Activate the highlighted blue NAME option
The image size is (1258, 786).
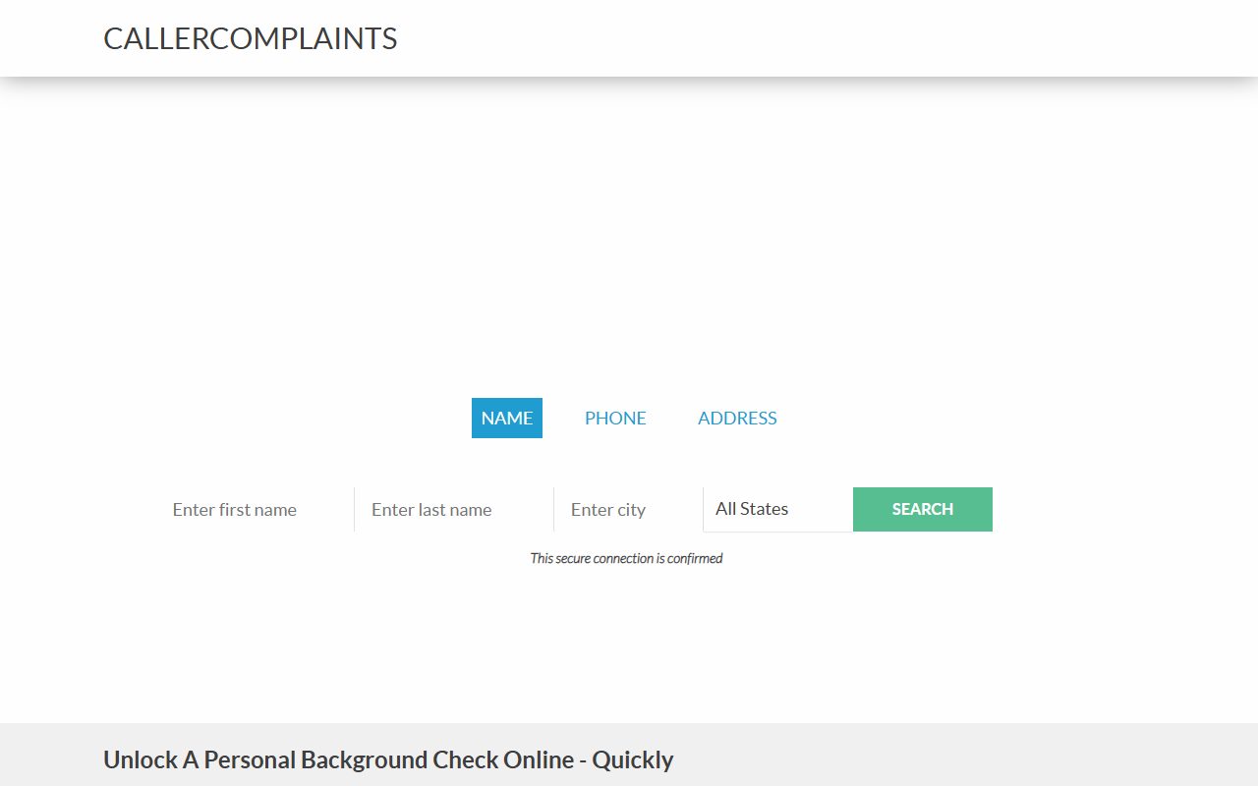point(507,418)
